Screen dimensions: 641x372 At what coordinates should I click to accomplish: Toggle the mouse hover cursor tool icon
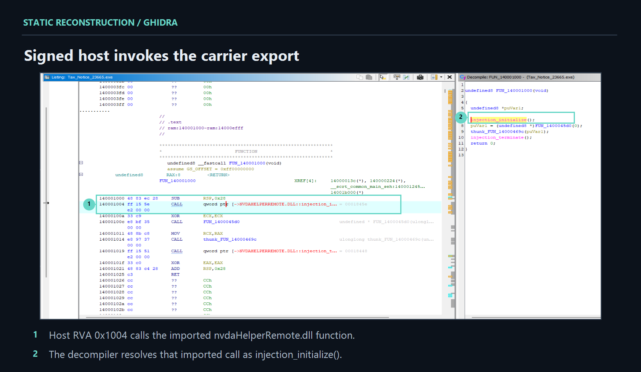383,77
